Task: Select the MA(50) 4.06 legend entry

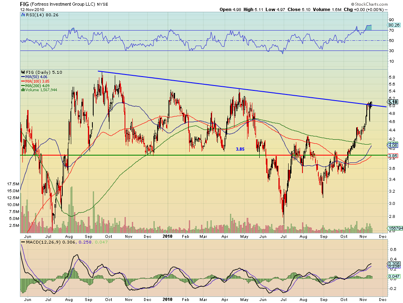Action: pyautogui.click(x=34, y=77)
